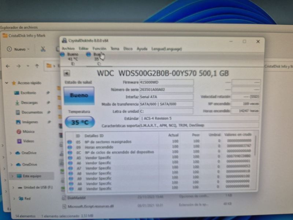Go back with the Explorer back arrow
This screenshot has width=293, height=220.
pyautogui.click(x=8, y=66)
